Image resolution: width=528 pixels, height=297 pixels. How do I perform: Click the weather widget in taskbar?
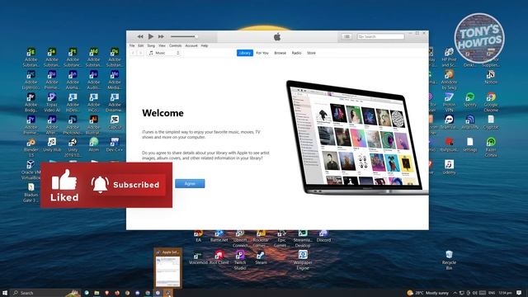click(427, 293)
